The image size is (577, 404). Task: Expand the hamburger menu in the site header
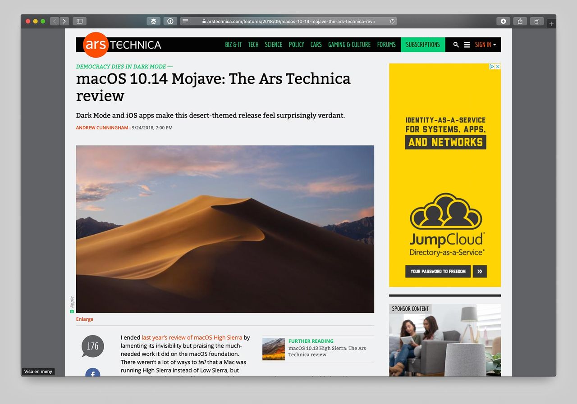pos(467,45)
